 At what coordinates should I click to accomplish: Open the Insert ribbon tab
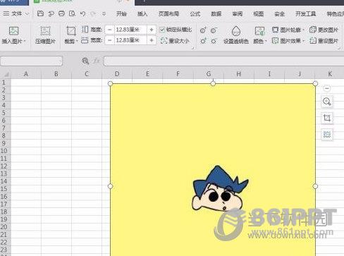[142, 14]
